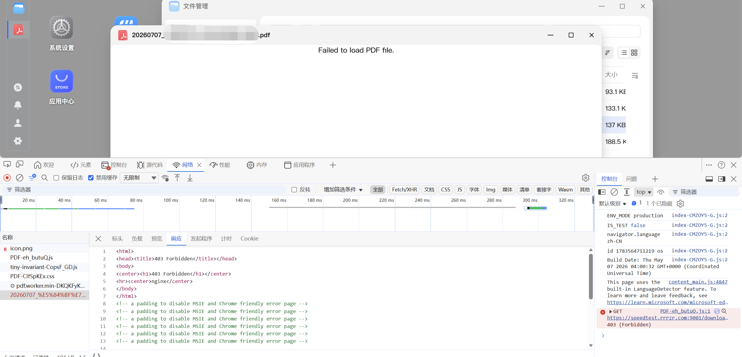Screen dimensions: 742x357
Task: Toggle the inspect element picker
Action: (7, 164)
